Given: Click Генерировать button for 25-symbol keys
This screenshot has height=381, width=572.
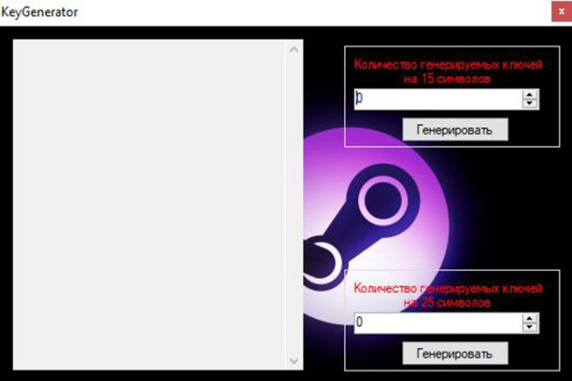Looking at the screenshot, I should (455, 353).
